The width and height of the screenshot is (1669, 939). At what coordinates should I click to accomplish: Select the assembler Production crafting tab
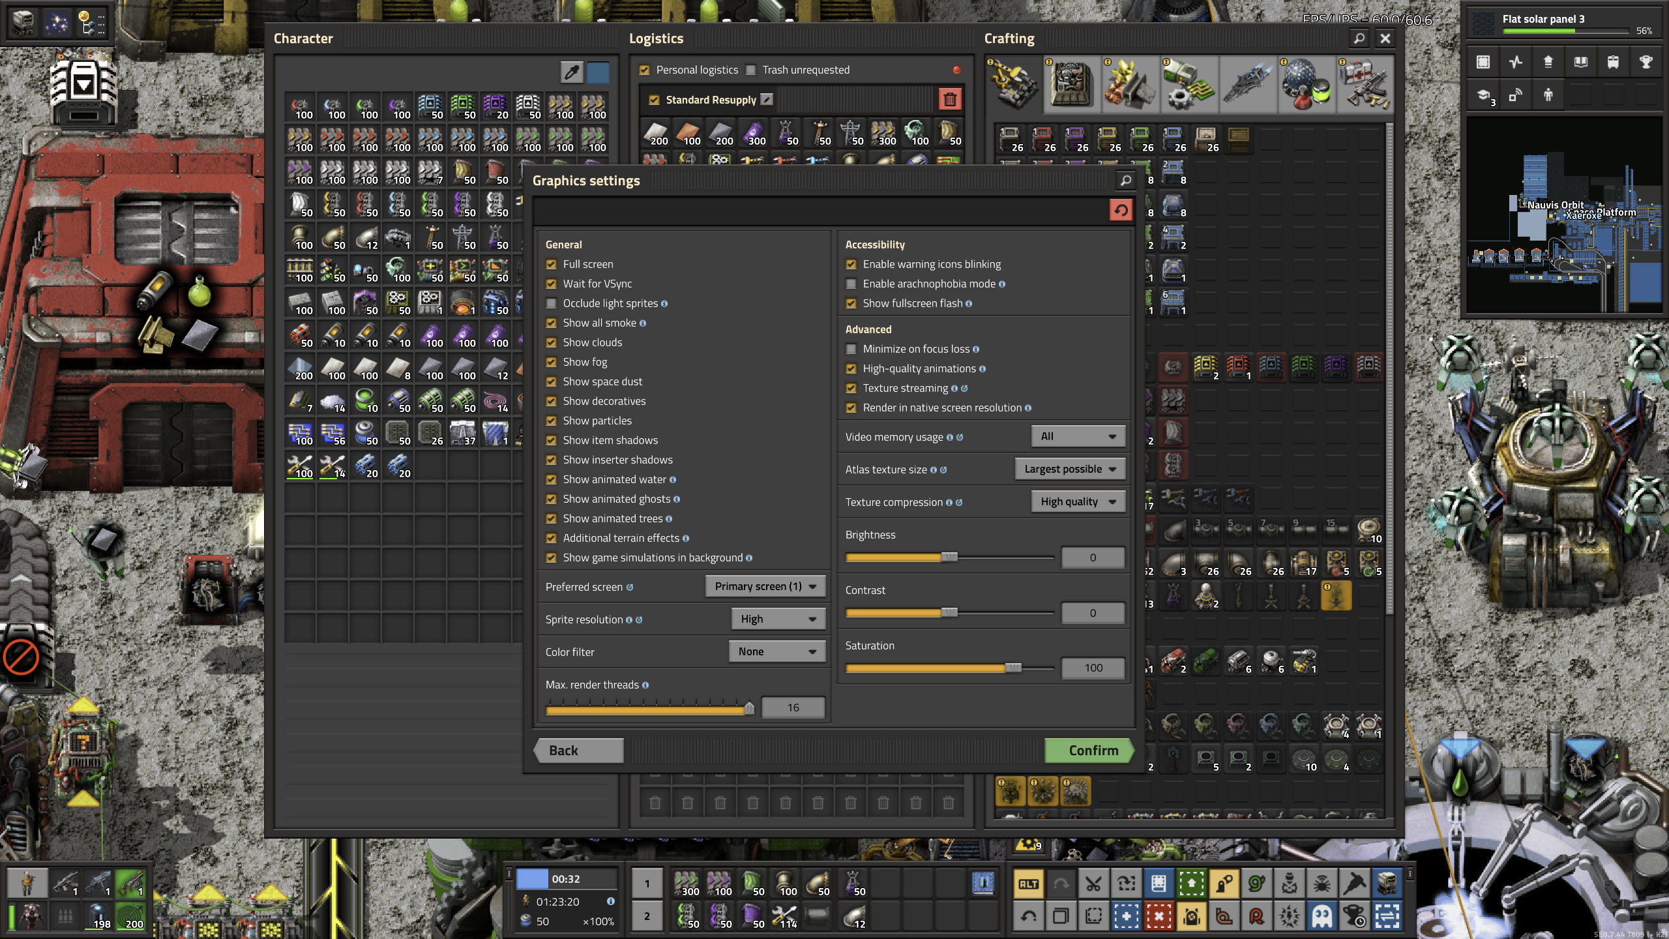click(x=1072, y=85)
